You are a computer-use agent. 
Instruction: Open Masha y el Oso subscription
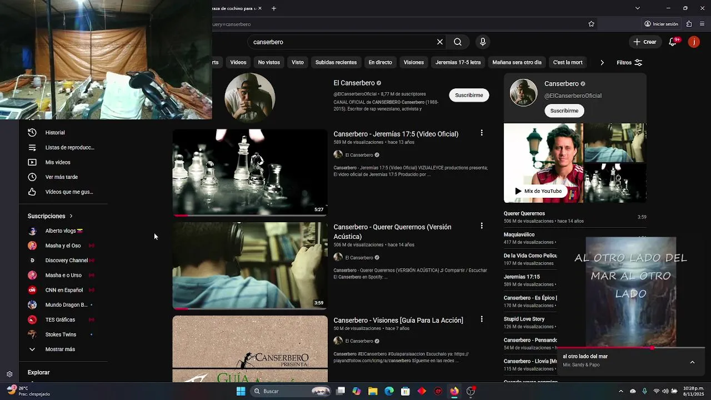62,246
